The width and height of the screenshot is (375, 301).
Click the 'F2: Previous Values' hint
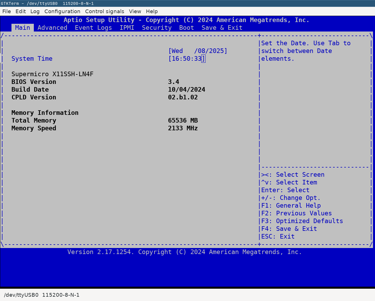tap(297, 213)
